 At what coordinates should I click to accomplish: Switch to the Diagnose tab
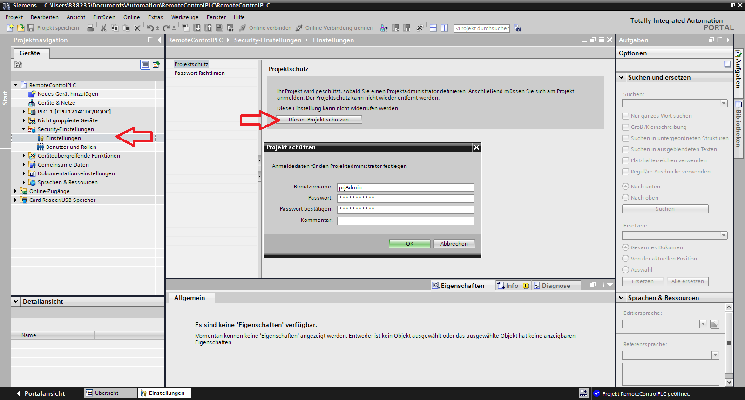556,286
